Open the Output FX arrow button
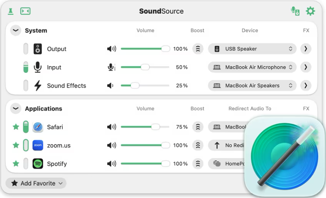326x198 pixels. (x=306, y=49)
